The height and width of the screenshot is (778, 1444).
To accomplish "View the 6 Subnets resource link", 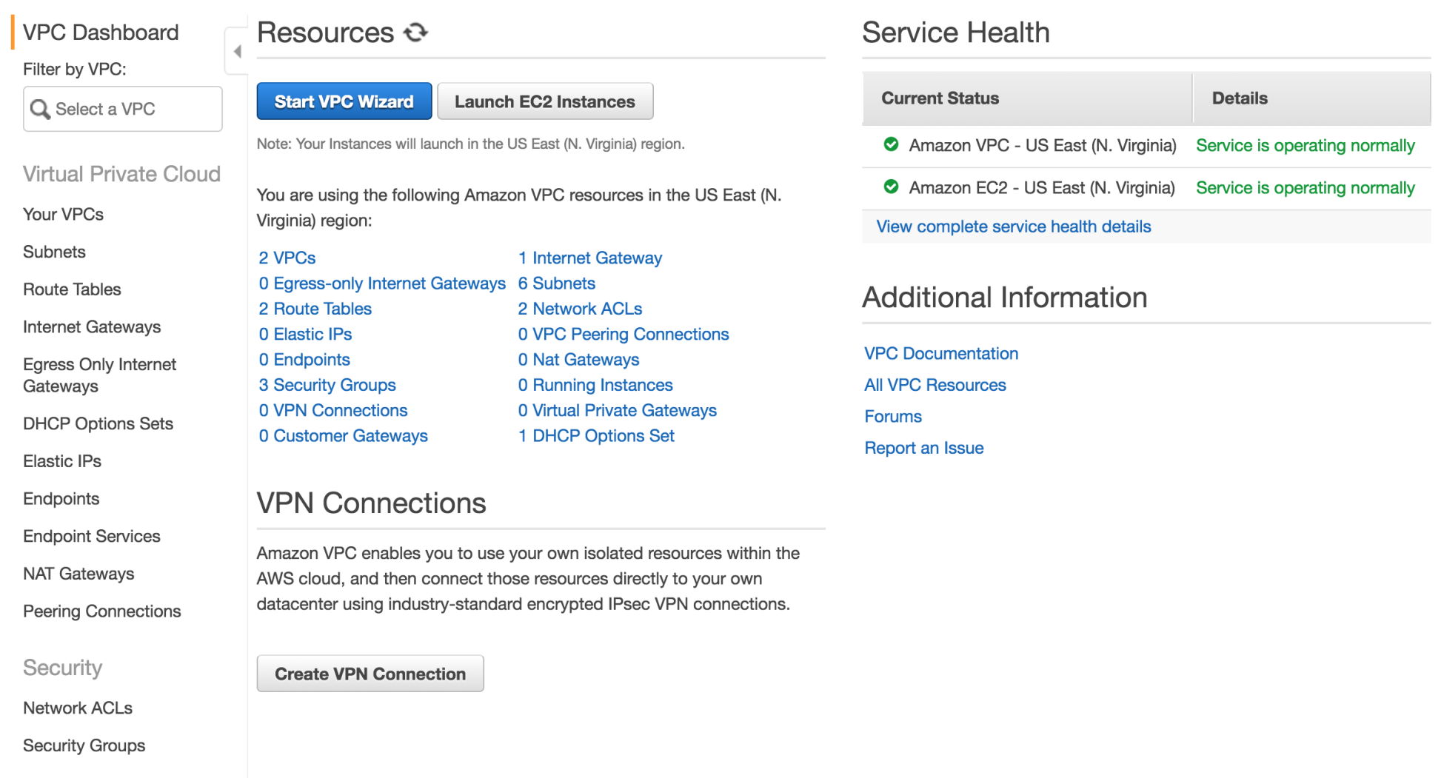I will pos(557,284).
